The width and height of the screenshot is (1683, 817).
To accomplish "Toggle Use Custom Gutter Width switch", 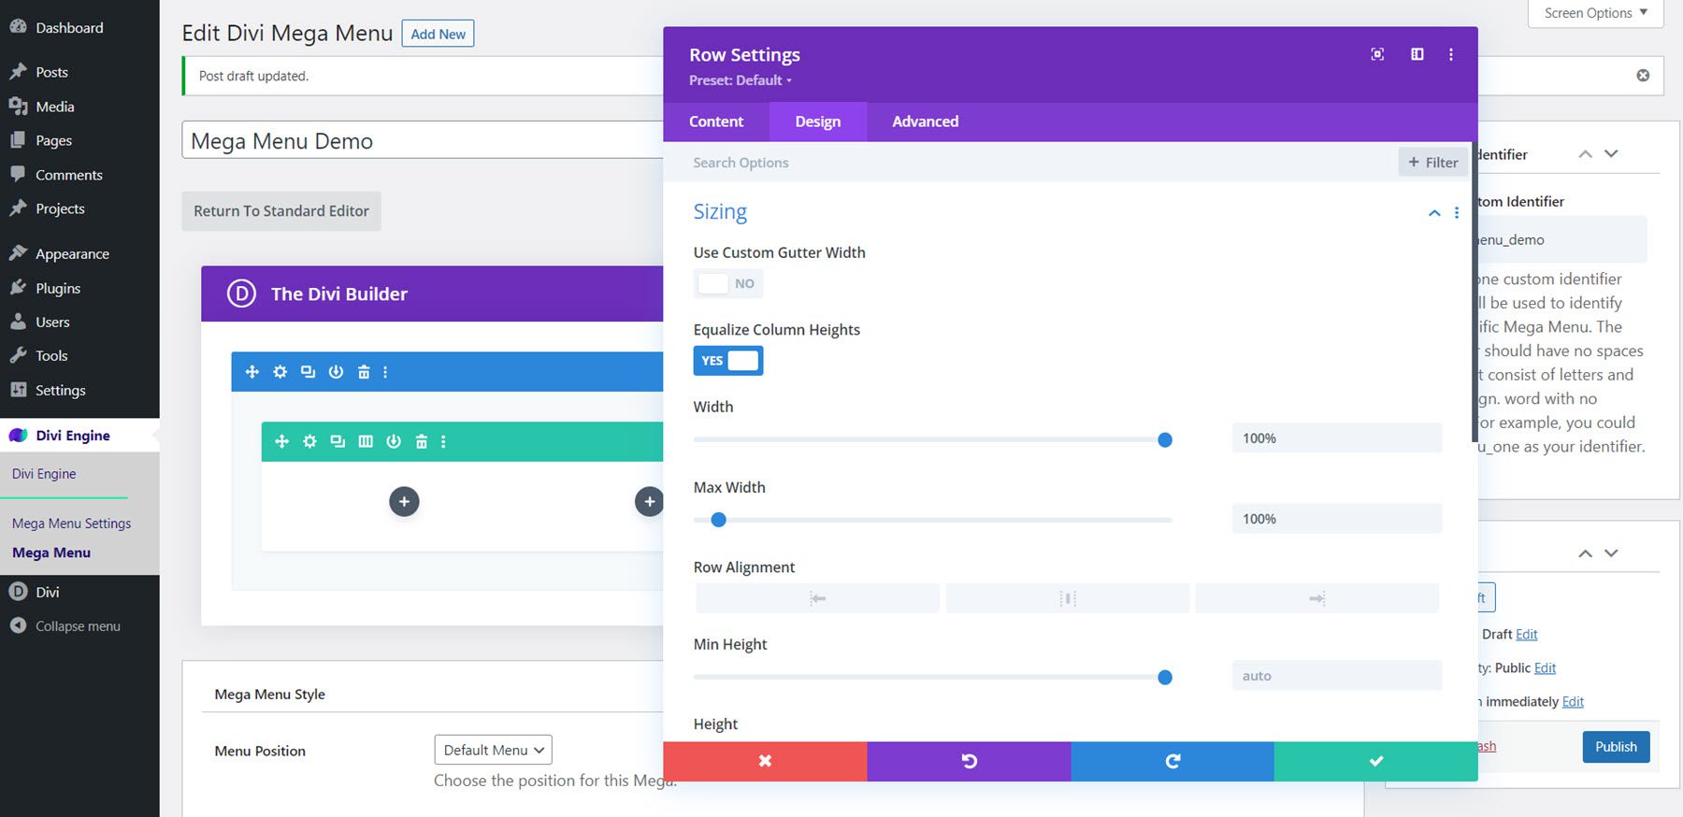I will point(727,283).
